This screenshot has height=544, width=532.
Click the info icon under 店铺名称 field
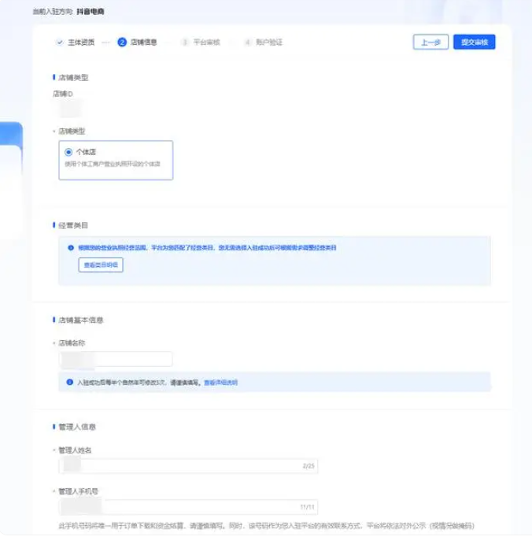70,383
